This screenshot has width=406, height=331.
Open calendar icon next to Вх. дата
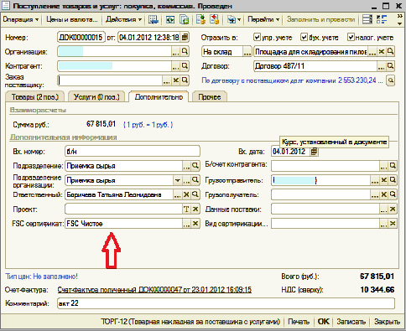314,152
